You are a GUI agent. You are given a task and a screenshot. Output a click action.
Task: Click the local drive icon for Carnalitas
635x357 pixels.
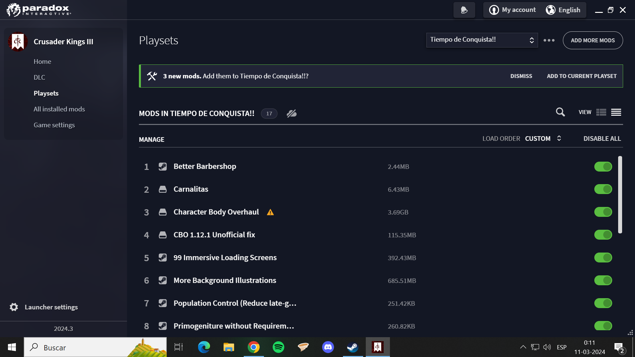coord(162,189)
